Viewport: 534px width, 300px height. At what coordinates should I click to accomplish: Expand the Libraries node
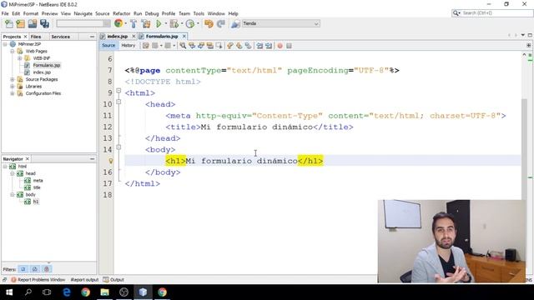click(13, 87)
